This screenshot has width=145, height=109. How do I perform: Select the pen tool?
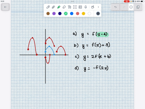[x=48, y=7]
